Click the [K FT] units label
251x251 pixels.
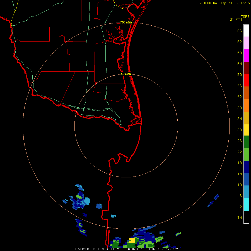236,19
